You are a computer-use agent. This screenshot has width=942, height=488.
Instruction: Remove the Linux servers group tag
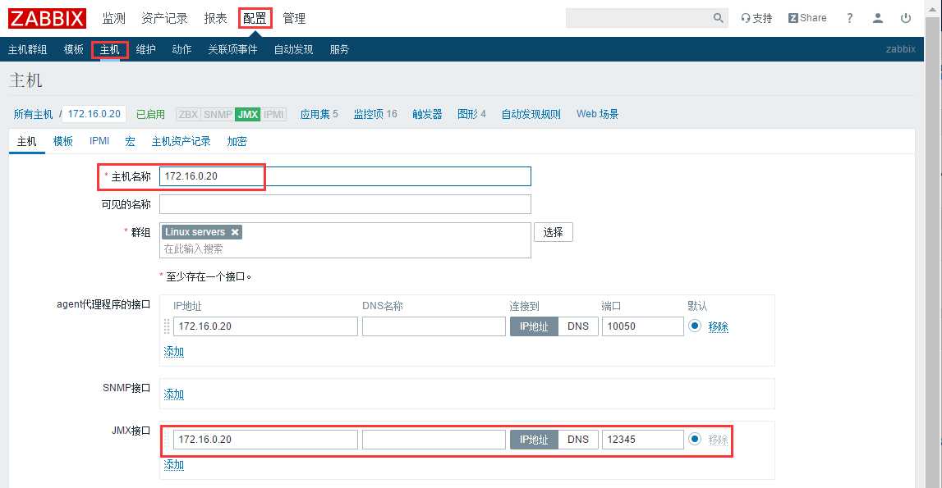coord(235,231)
